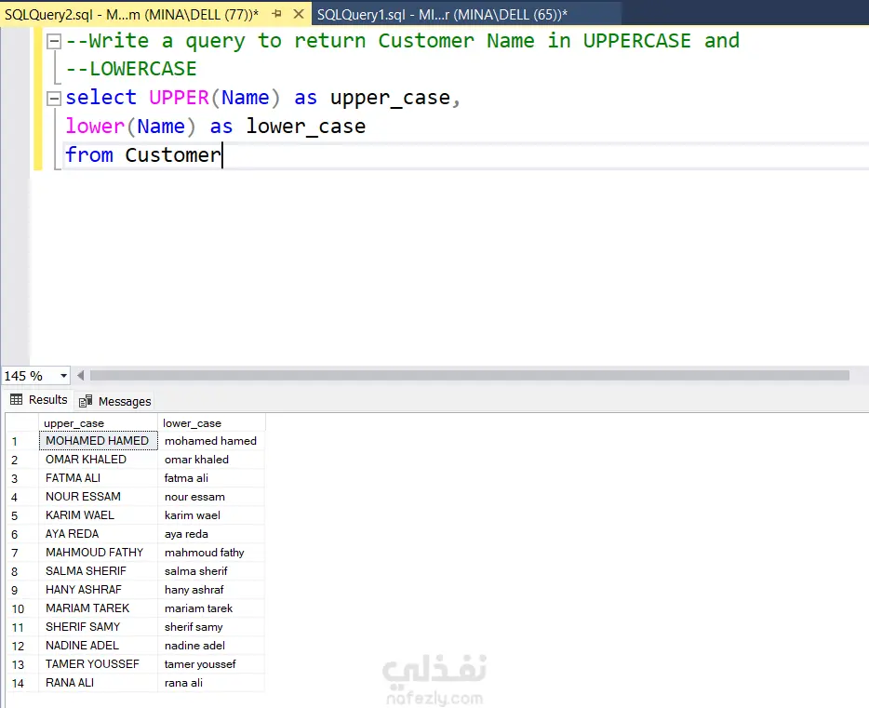Select the sherif samy lowercase cell
869x708 pixels.
[211, 626]
